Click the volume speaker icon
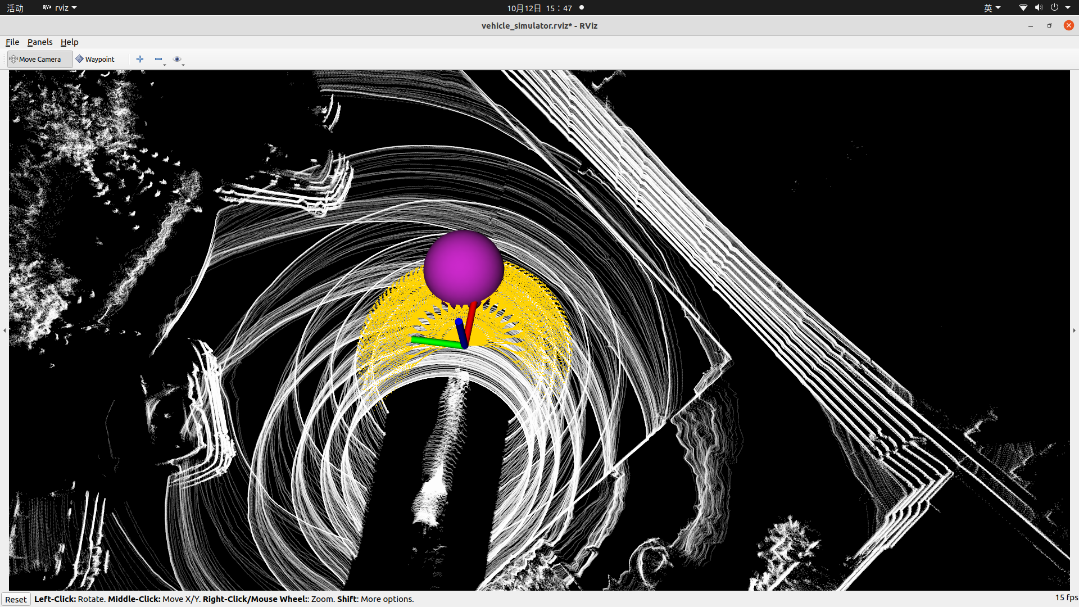The height and width of the screenshot is (607, 1079). click(1039, 8)
